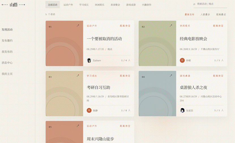235x143 pixels.
Task: Go to 我发布的 in the sidebar
Action: 7,52
